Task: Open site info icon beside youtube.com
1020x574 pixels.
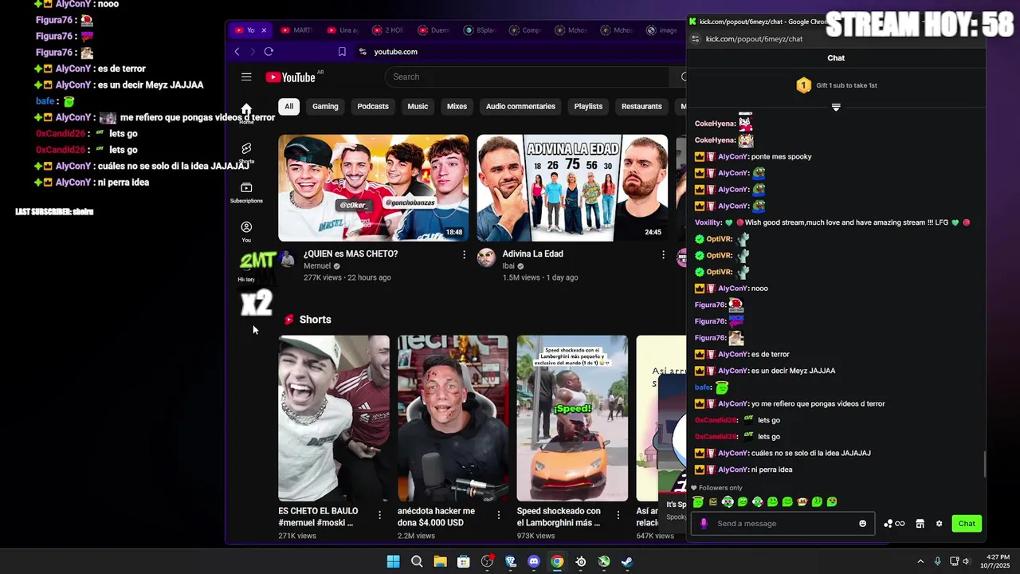Action: point(363,52)
